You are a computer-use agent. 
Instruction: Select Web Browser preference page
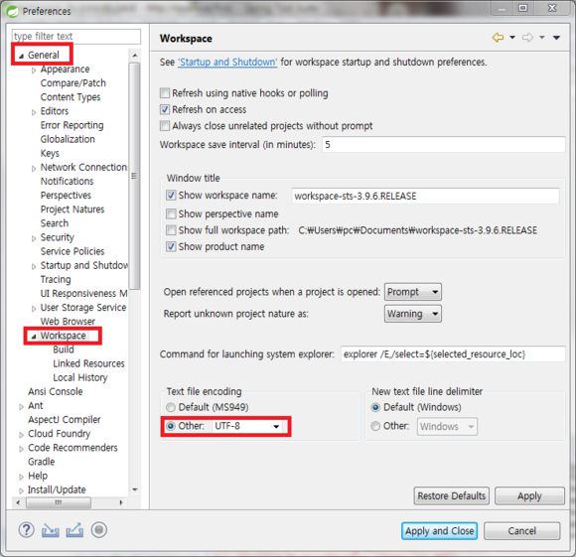click(68, 322)
